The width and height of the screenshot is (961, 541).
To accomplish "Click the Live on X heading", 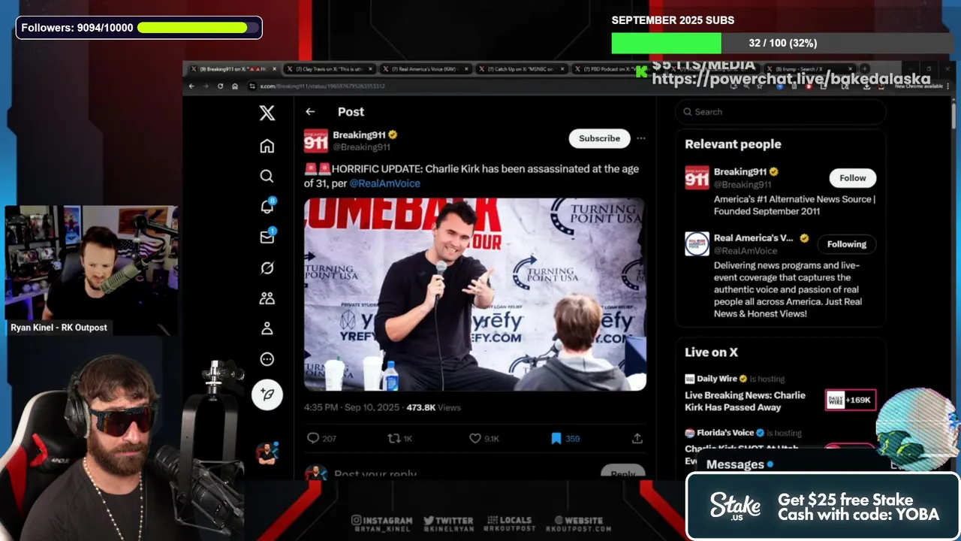I will tap(711, 352).
